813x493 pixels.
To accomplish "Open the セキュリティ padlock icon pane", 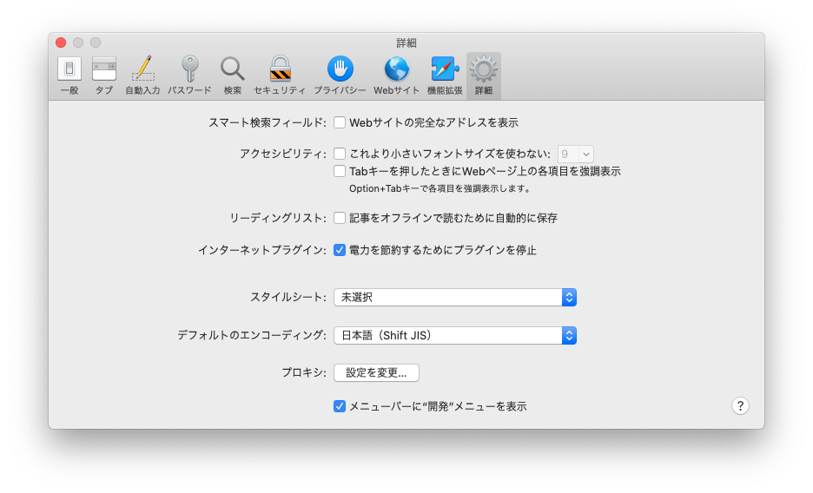I will coord(280,76).
